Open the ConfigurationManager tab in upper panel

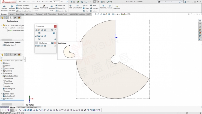pyautogui.click(x=11, y=18)
